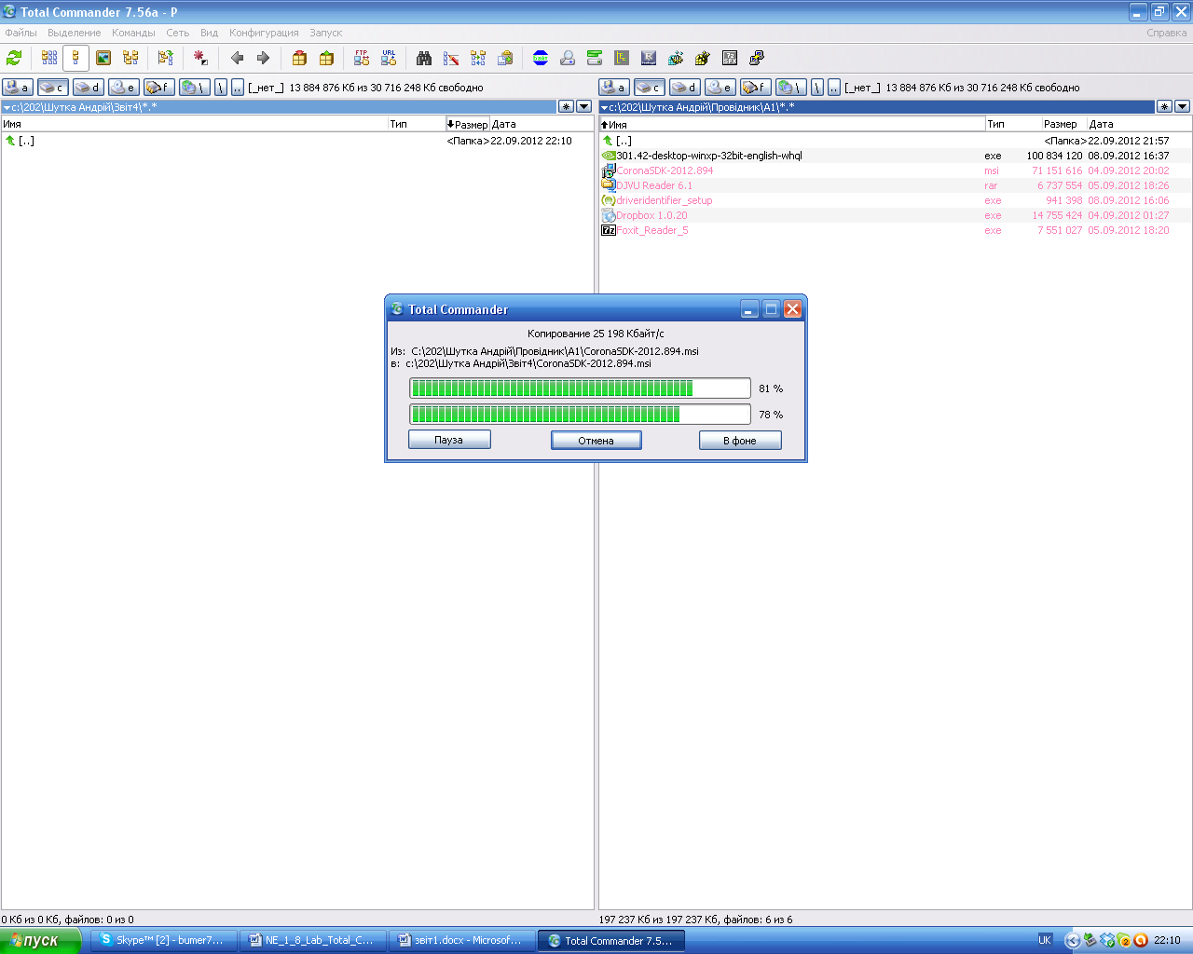The image size is (1193, 954).
Task: Open the Выделение menu
Action: click(74, 33)
